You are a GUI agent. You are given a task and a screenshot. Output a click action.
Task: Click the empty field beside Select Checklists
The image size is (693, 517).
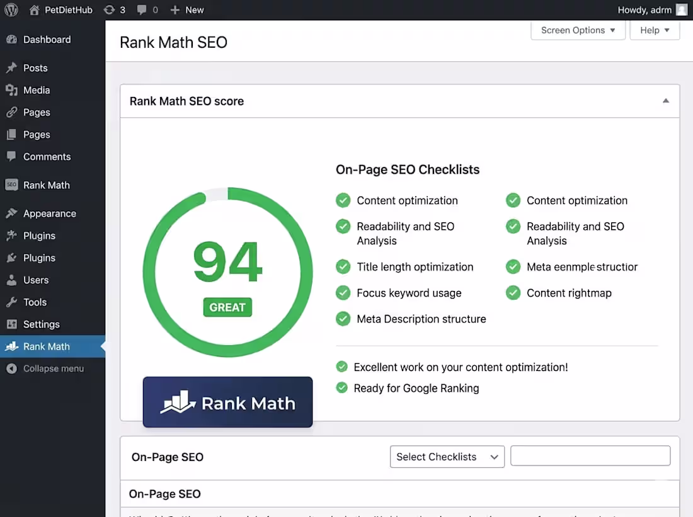click(x=590, y=455)
